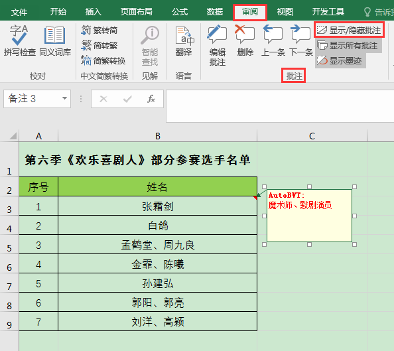This screenshot has width=394, height=351.
Task: Open 智能查找 smart lookup
Action: point(150,46)
